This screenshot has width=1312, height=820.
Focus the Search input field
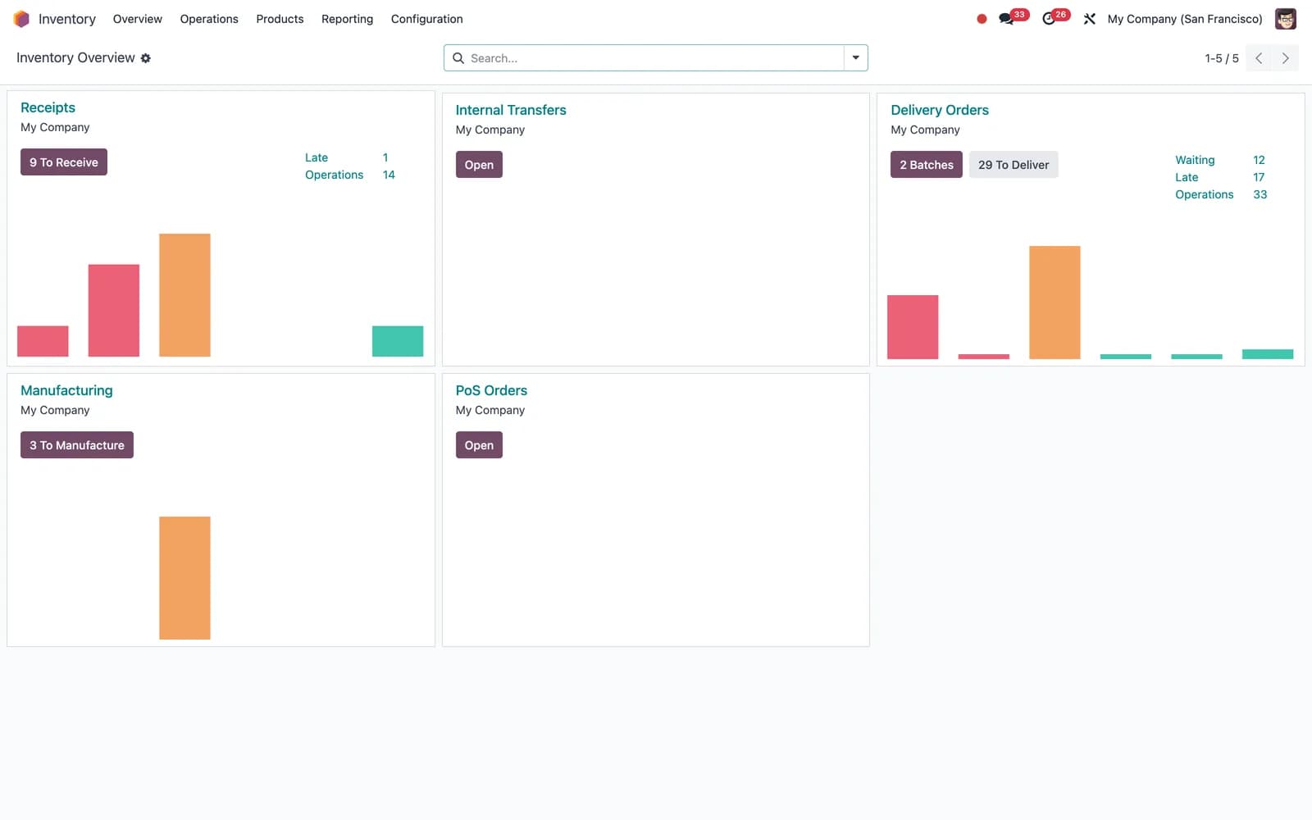pos(656,58)
